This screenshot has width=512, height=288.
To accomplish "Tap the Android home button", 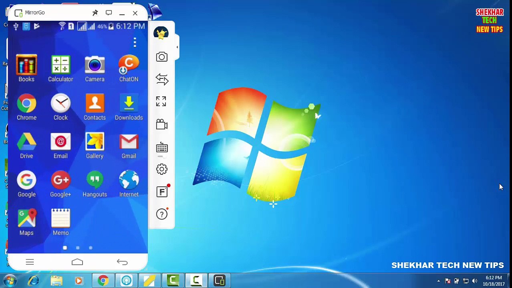I will coord(77,262).
